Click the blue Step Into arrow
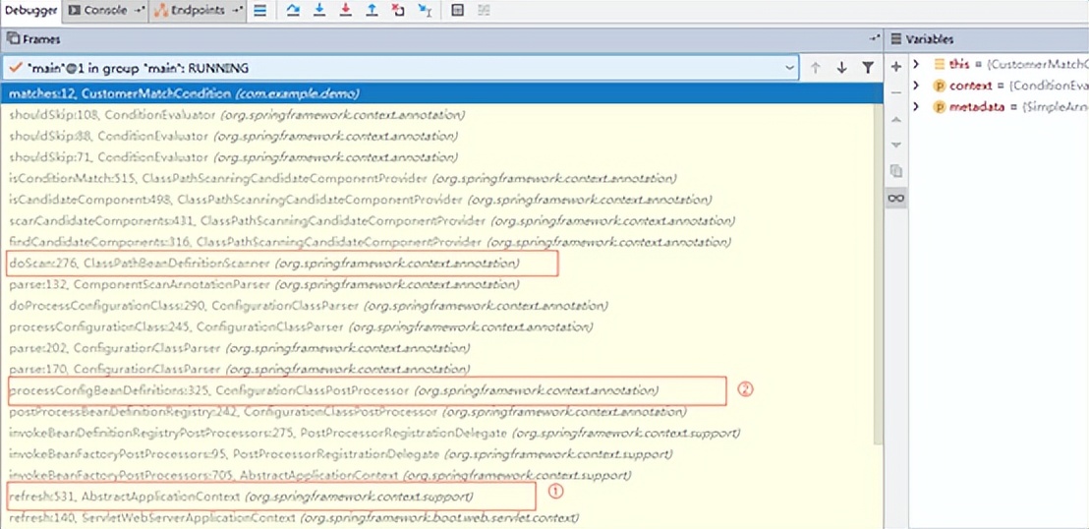1089x529 pixels. (319, 11)
